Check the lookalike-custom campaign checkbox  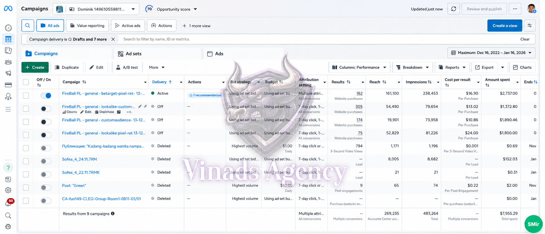pyautogui.click(x=26, y=109)
